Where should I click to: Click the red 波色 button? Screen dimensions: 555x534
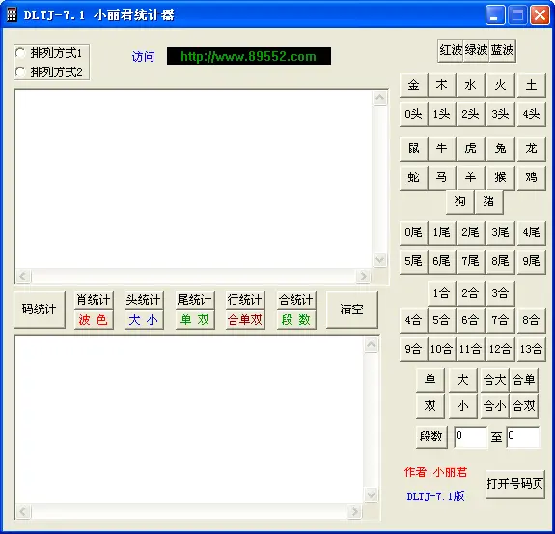[x=94, y=320]
